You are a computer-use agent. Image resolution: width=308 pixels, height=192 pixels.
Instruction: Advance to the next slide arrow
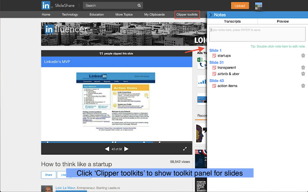(x=126, y=149)
